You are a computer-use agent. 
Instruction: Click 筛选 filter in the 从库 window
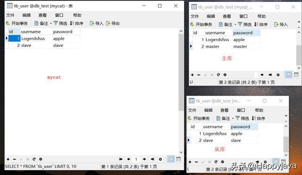pyautogui.click(x=242, y=118)
